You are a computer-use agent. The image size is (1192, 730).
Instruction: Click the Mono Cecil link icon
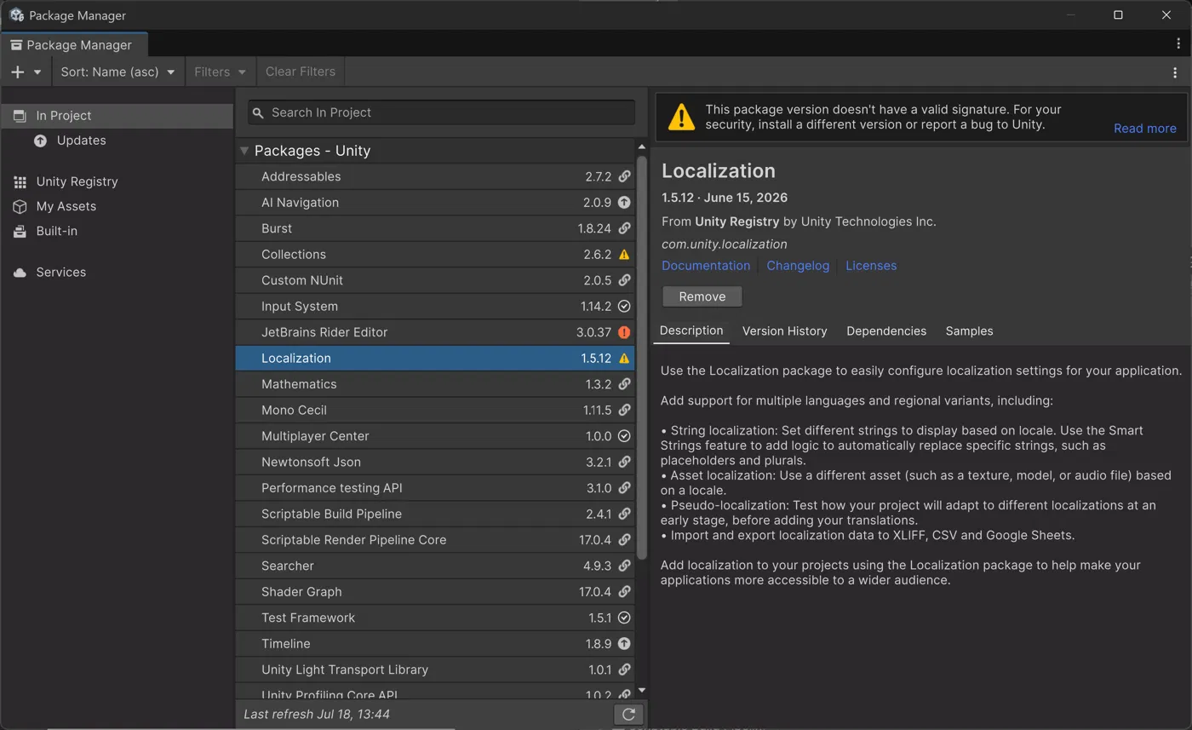(x=624, y=411)
